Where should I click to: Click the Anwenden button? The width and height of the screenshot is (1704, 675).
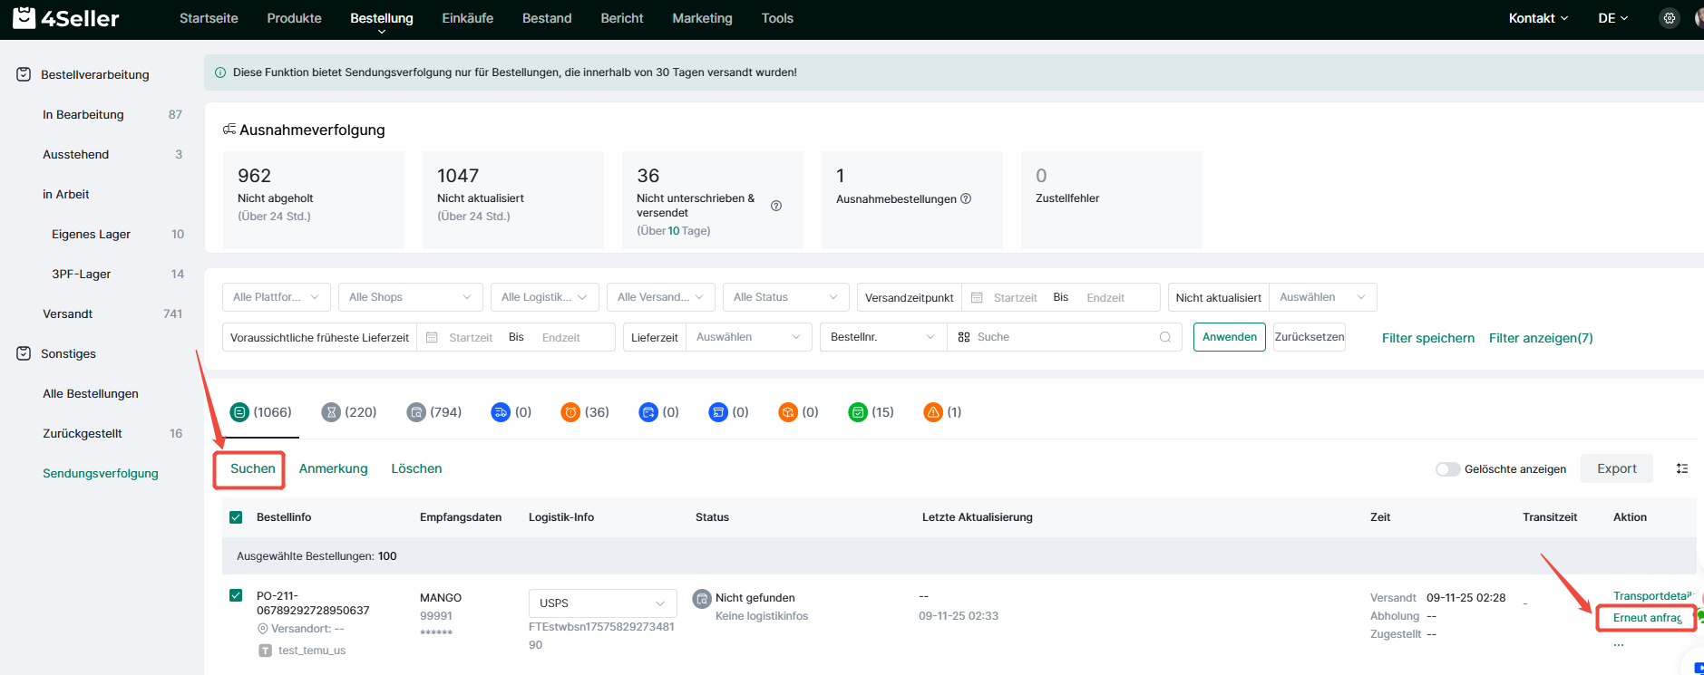(1230, 337)
